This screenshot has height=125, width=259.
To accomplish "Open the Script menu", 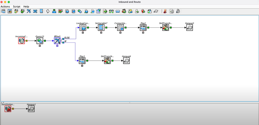I will coord(17,6).
